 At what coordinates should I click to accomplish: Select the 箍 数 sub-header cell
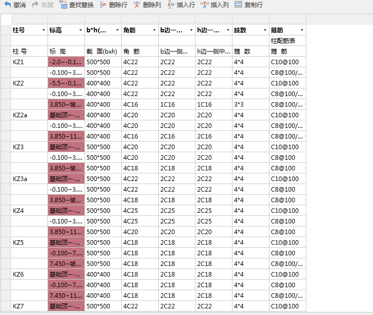click(251, 52)
